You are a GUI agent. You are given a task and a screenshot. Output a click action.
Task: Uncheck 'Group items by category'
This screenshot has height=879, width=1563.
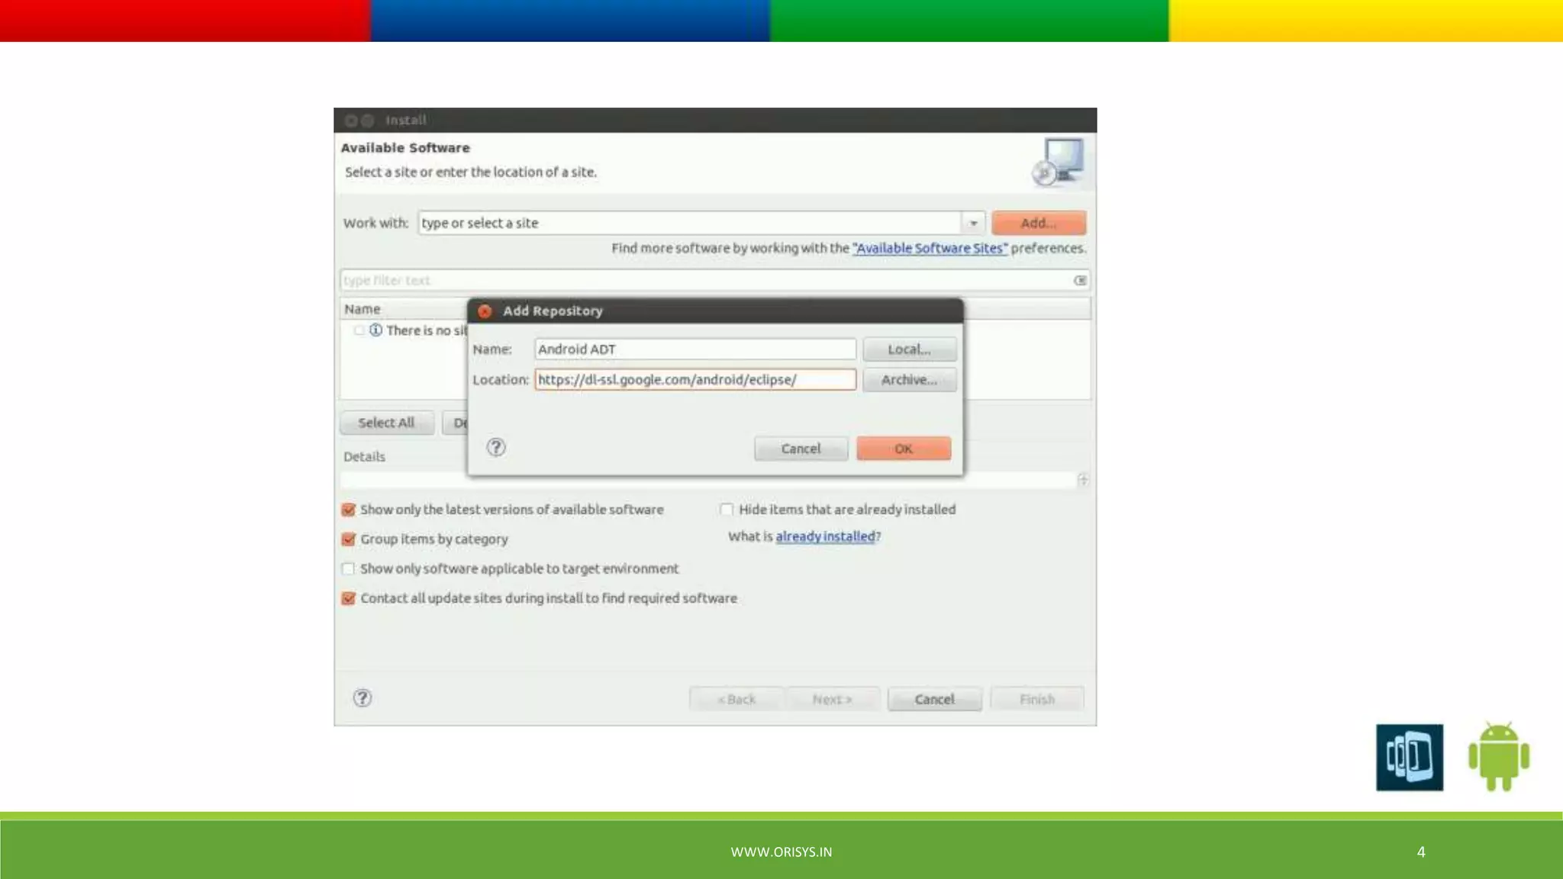tap(349, 539)
